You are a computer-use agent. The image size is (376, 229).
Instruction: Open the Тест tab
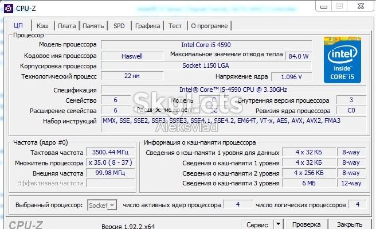[x=175, y=26]
